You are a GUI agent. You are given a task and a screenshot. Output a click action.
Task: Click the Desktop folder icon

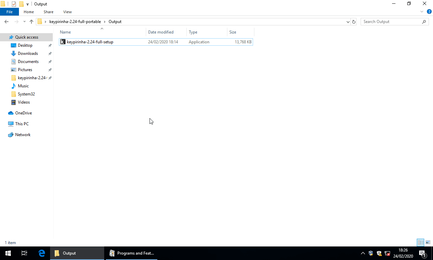pos(14,45)
